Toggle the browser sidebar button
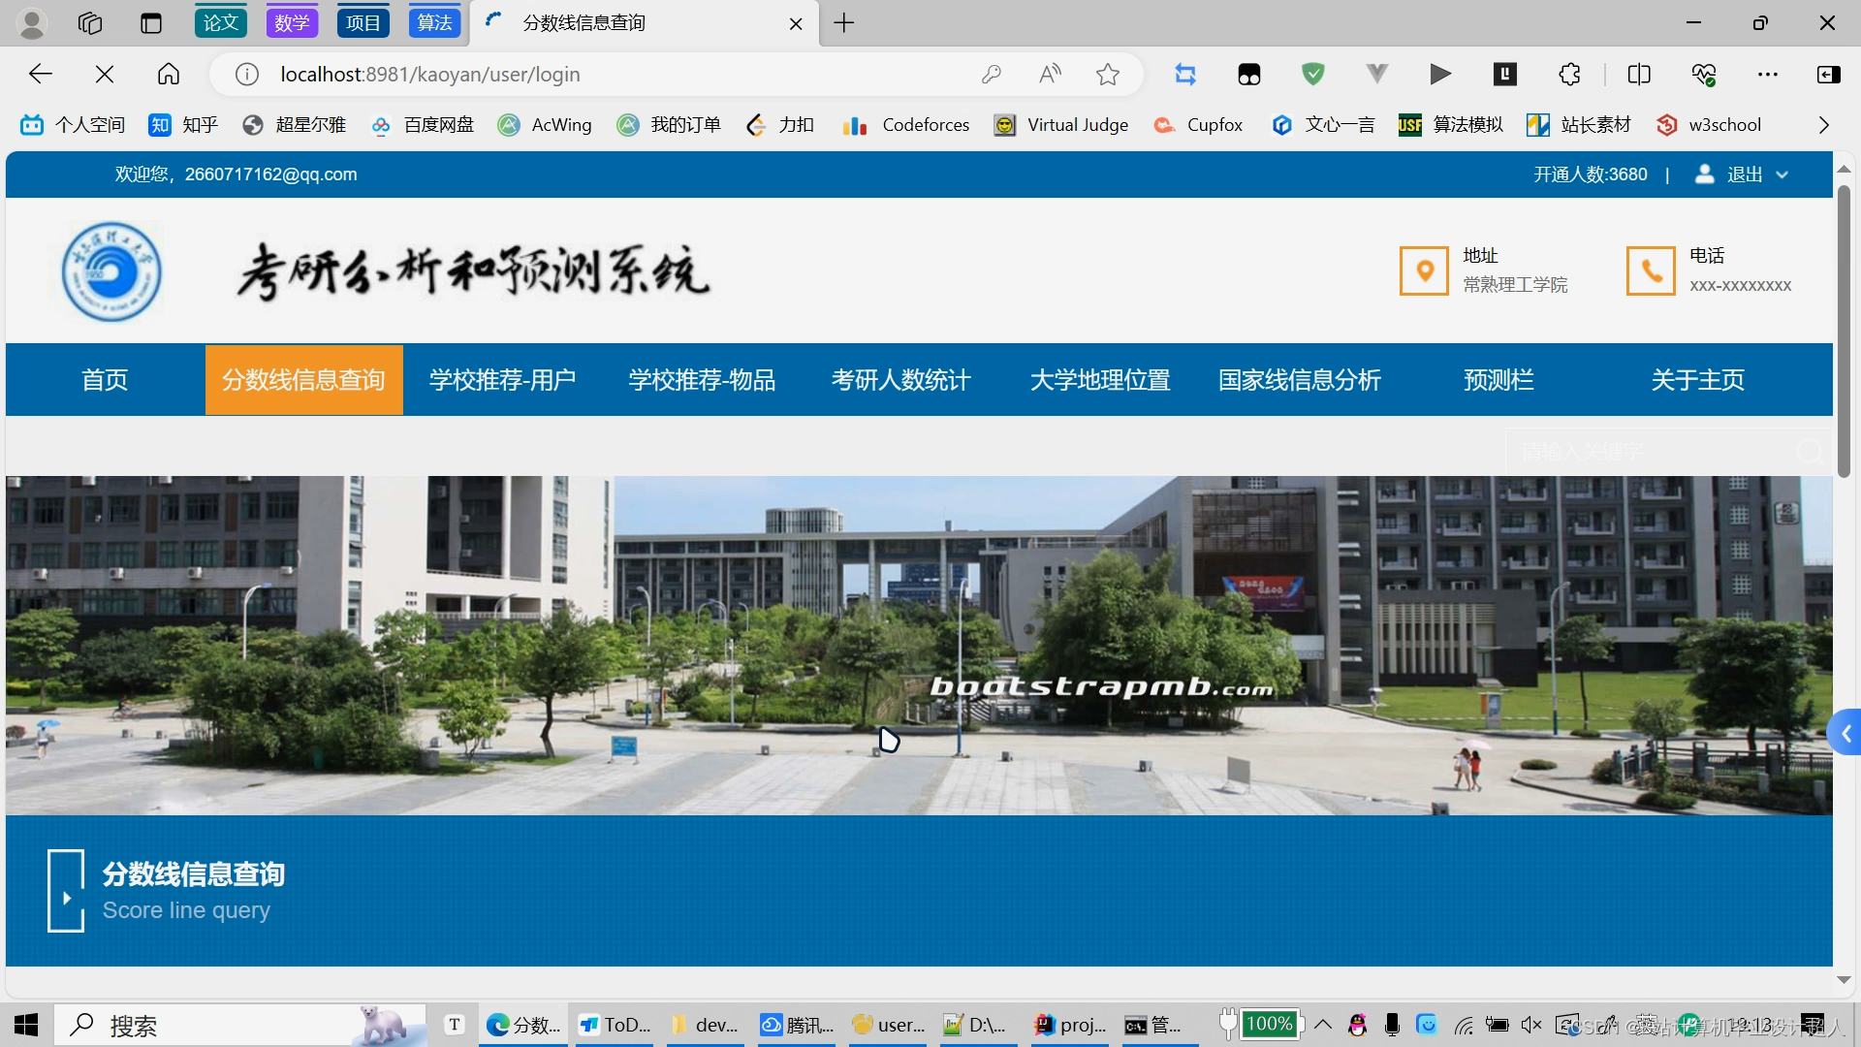Screen dimensions: 1861x1047 1828,75
